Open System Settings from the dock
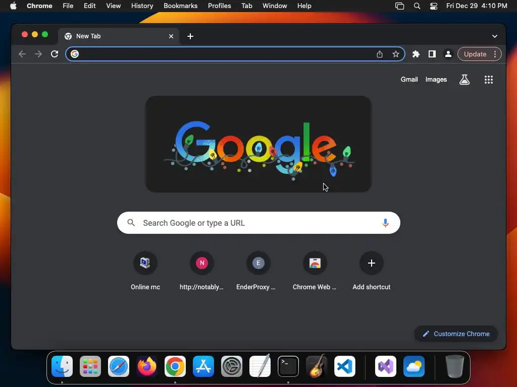Image resolution: width=517 pixels, height=387 pixels. 231,366
